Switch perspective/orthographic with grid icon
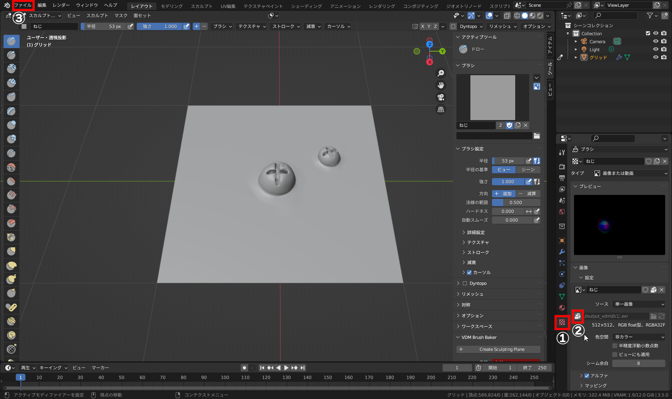The height and width of the screenshot is (399, 672). (441, 109)
